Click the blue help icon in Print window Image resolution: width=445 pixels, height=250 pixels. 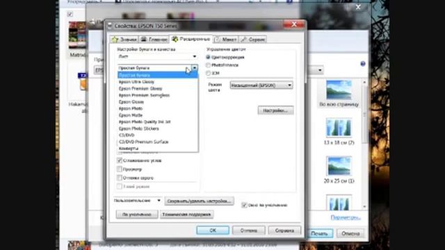pos(363,64)
